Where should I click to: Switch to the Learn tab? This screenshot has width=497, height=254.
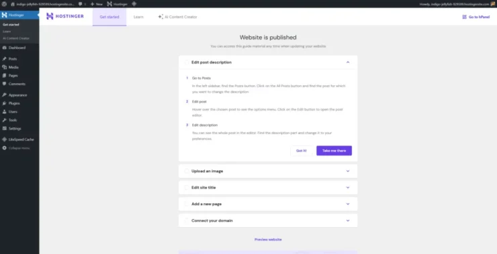[138, 17]
